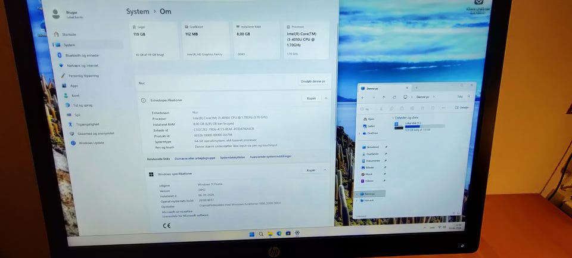Copy Enhedsspecifikationer with Kopiér button

click(312, 98)
